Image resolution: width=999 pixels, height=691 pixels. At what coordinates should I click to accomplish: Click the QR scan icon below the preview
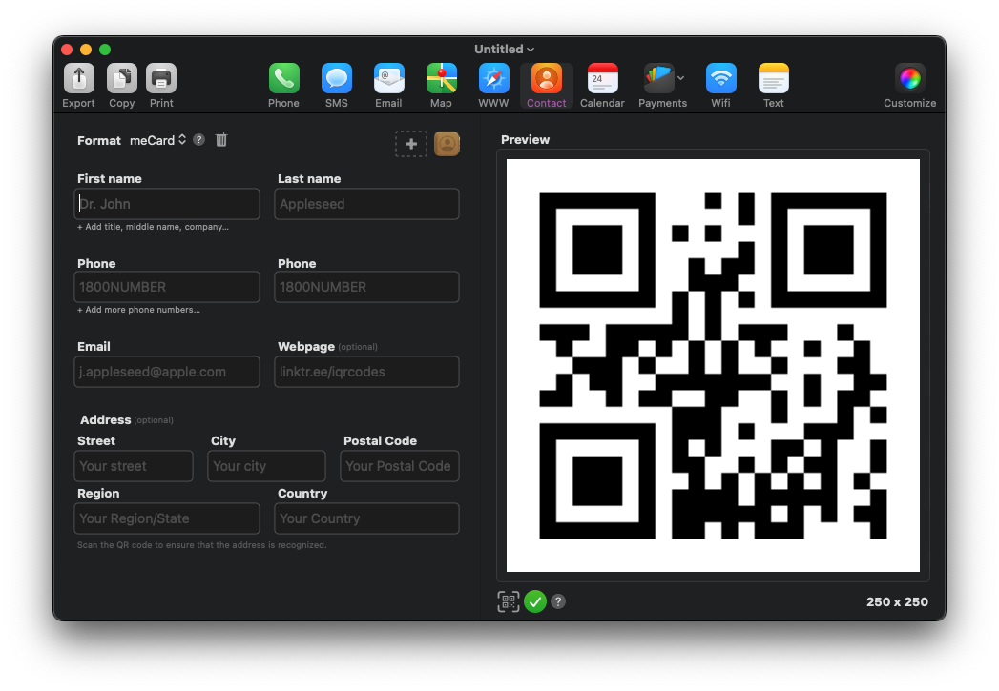click(509, 601)
